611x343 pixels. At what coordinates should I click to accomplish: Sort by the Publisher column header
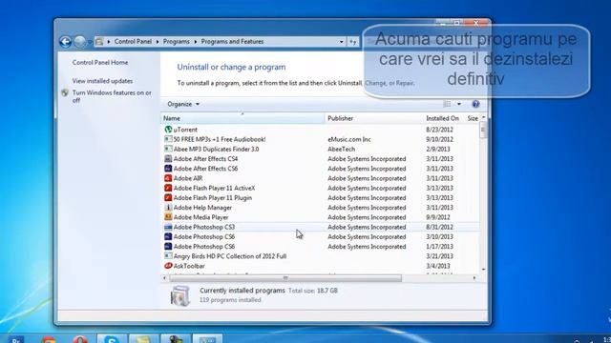373,118
